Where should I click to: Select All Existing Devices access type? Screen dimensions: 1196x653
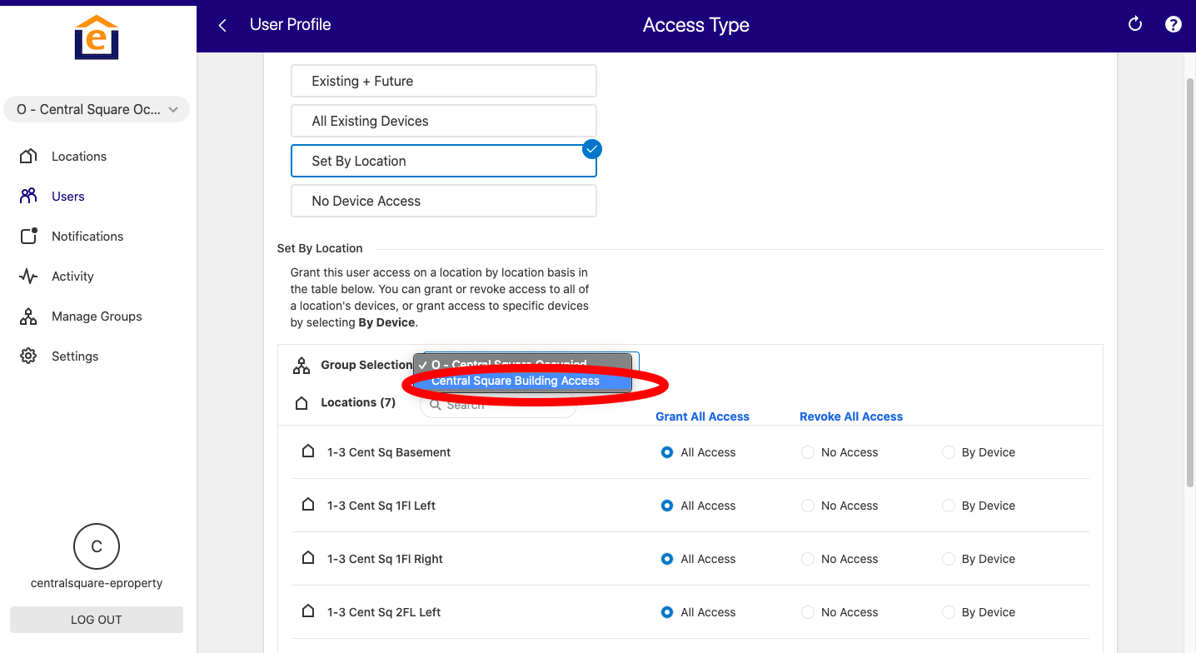click(x=444, y=121)
